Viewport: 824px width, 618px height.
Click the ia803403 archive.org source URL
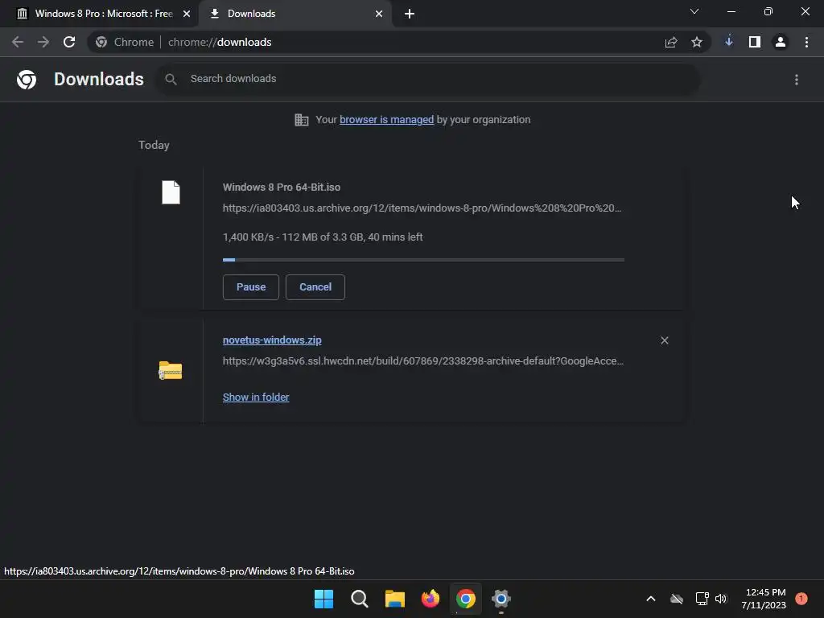(x=422, y=208)
